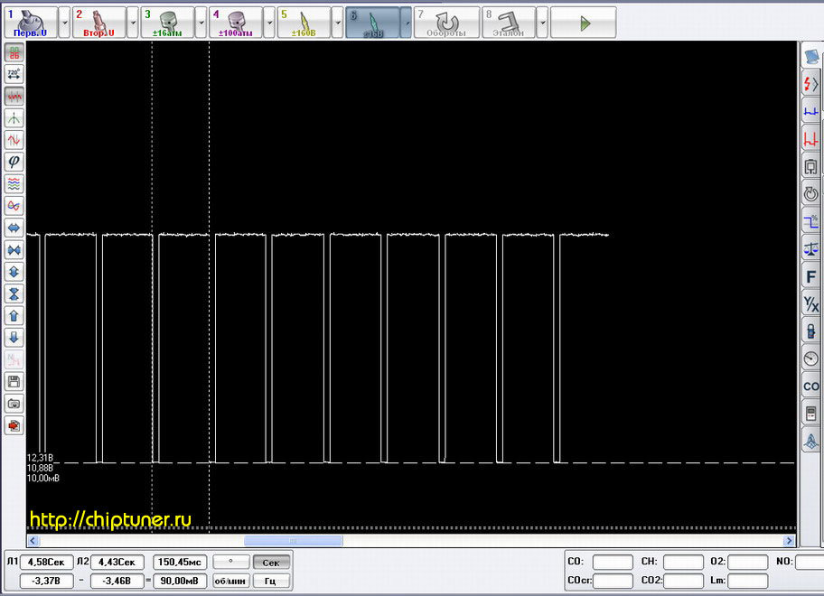Select channel 5 ±160В button
Image resolution: width=824 pixels, height=596 pixels.
(303, 23)
